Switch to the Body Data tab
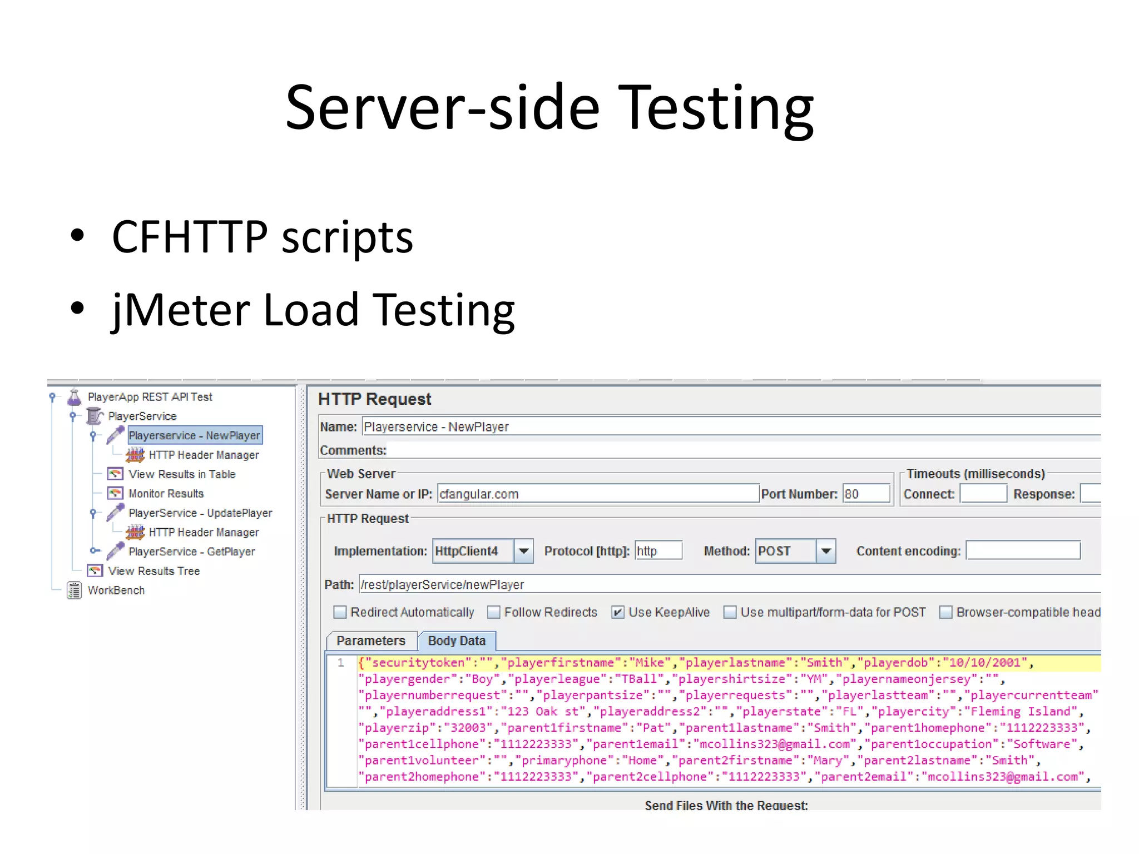The image size is (1139, 854). click(x=457, y=640)
